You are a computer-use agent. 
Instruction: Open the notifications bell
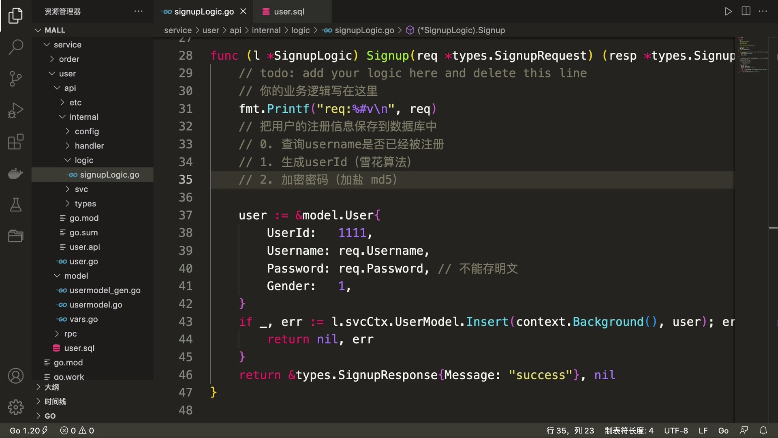[x=763, y=430]
